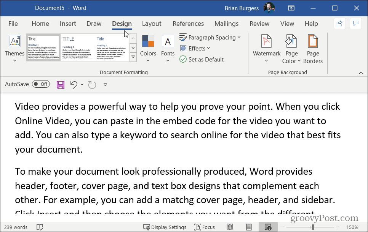Click the Set as Default checkmark button
The image size is (368, 232).
coord(202,59)
